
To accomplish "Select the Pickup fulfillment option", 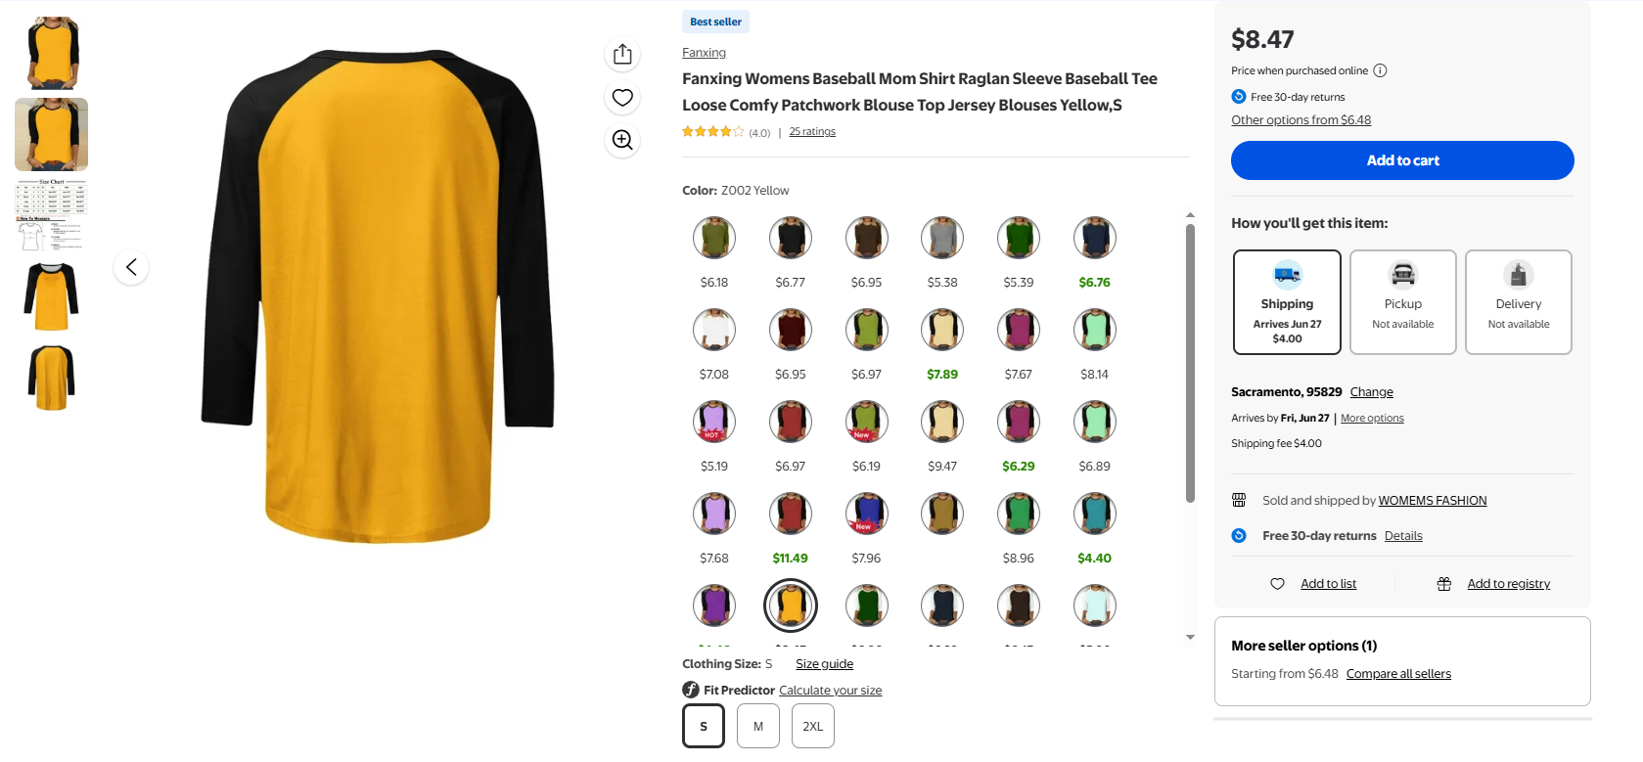I will tap(1403, 301).
